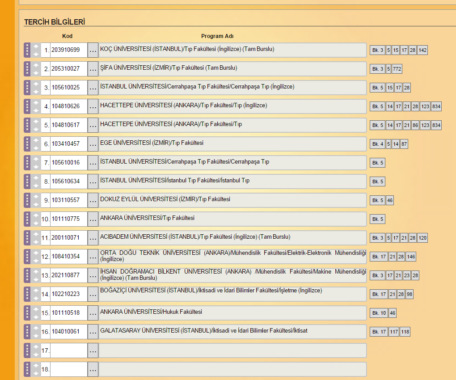Viewport: 456px width, 380px height.
Task: Move preference 7 down with the down arrow
Action: pos(36,166)
